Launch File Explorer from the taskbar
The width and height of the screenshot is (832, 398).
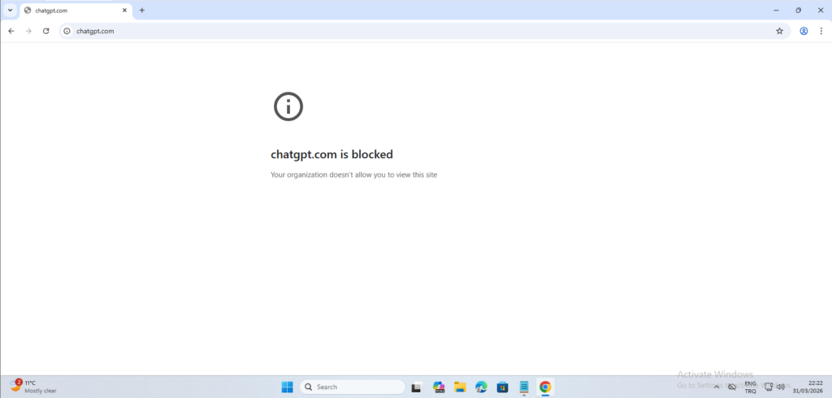[x=459, y=387]
